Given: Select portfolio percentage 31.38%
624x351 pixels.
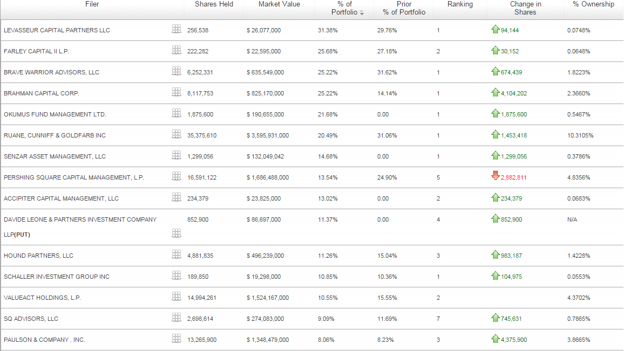Looking at the screenshot, I should pos(328,30).
